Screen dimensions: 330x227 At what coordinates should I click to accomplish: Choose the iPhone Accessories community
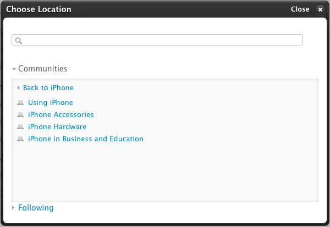click(x=61, y=115)
